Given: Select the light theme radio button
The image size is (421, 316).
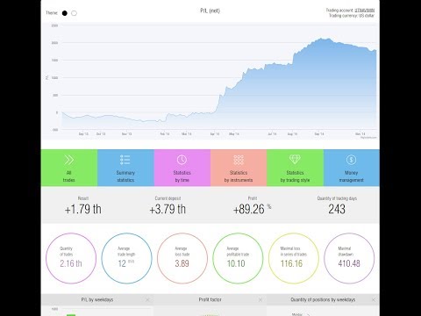Looking at the screenshot, I should pyautogui.click(x=74, y=13).
